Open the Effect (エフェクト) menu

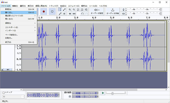pyautogui.click(x=74, y=6)
